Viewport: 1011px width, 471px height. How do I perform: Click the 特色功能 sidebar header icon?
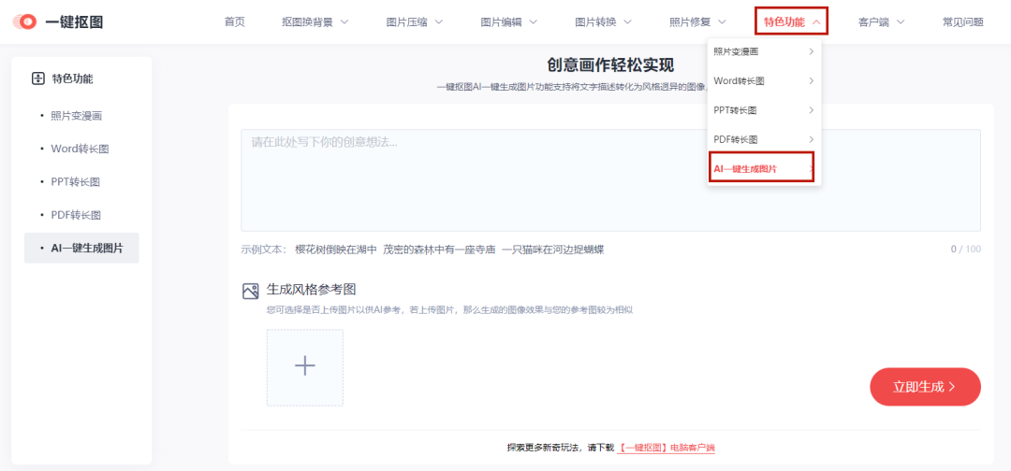tap(37, 79)
